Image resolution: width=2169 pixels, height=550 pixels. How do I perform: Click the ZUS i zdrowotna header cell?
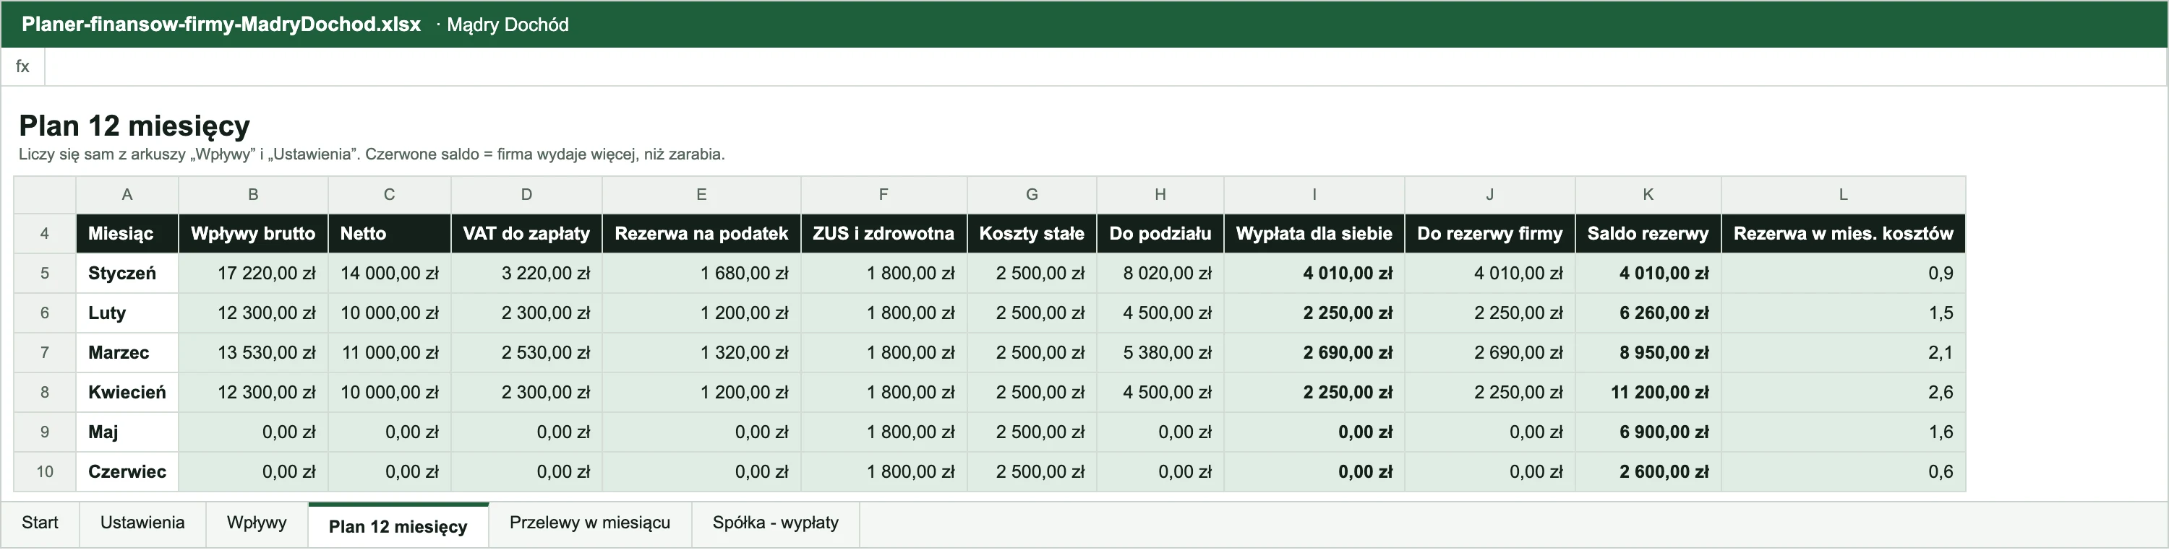click(x=884, y=234)
